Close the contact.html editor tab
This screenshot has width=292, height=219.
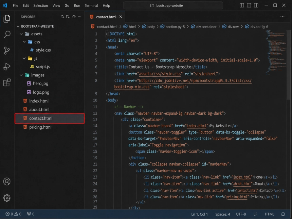point(121,17)
